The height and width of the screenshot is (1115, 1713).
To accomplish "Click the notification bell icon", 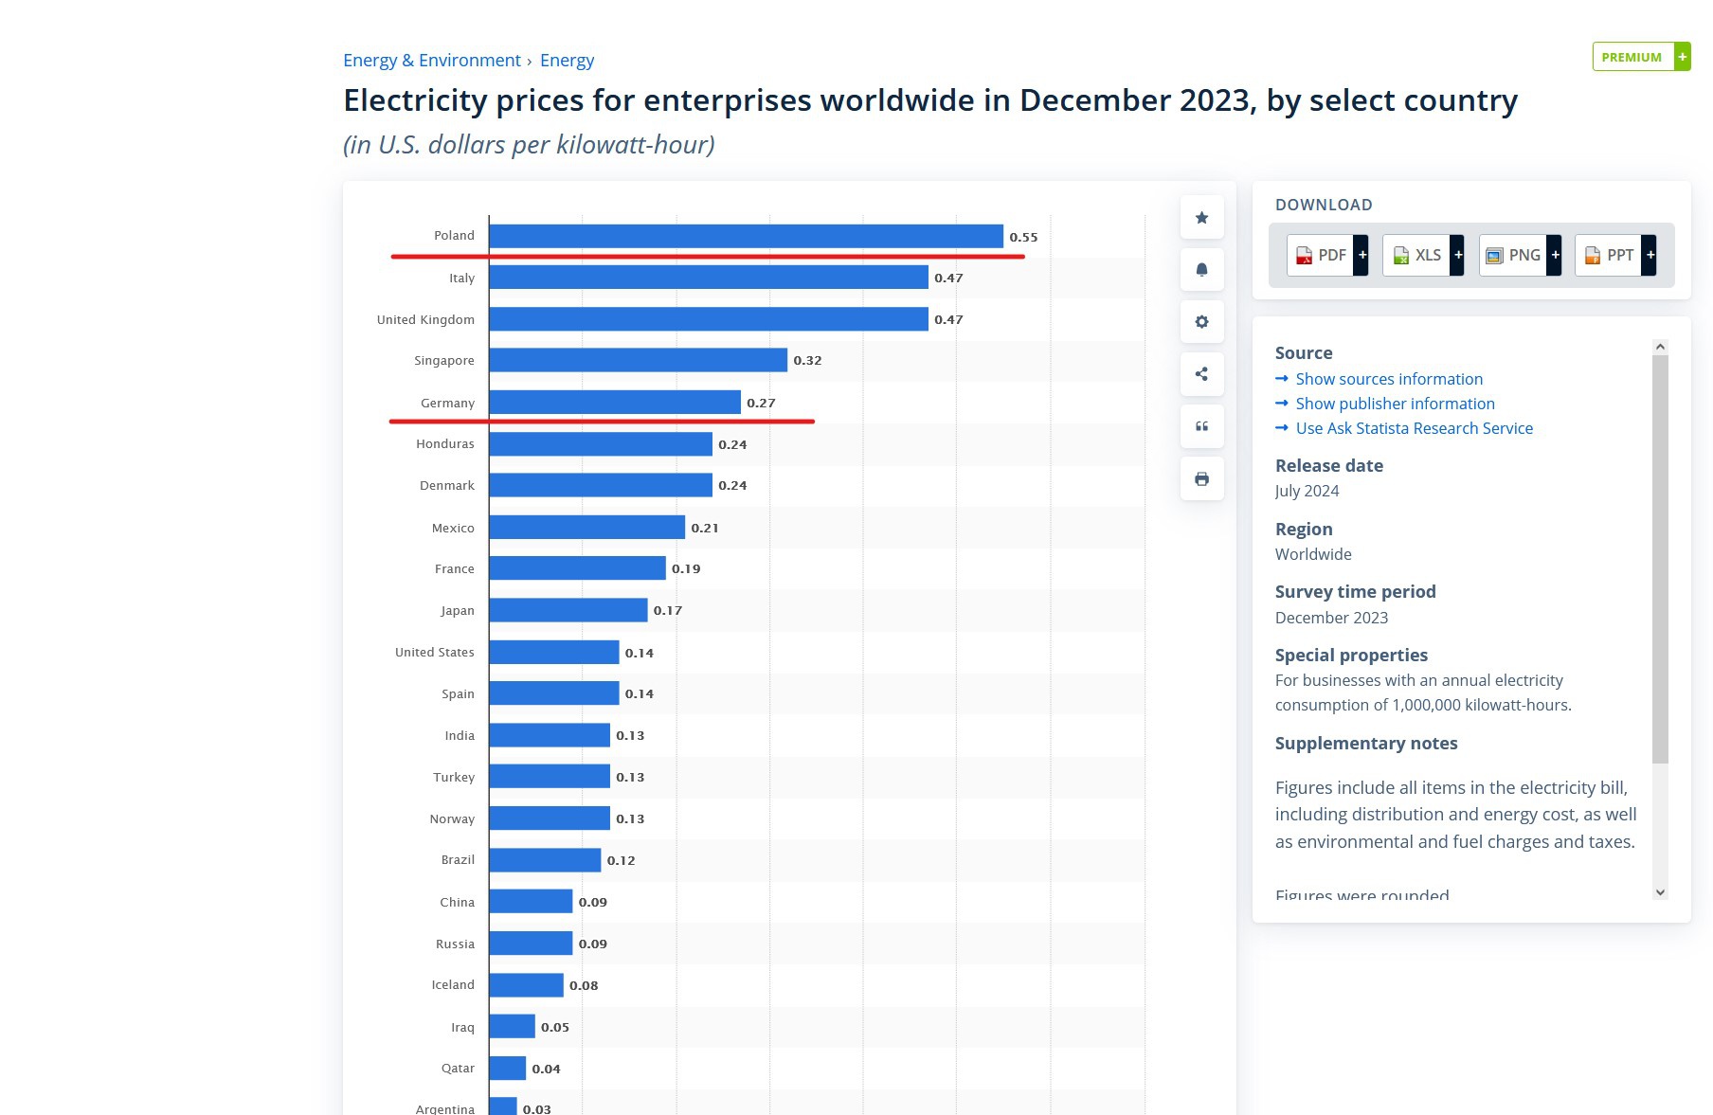I will point(1201,270).
